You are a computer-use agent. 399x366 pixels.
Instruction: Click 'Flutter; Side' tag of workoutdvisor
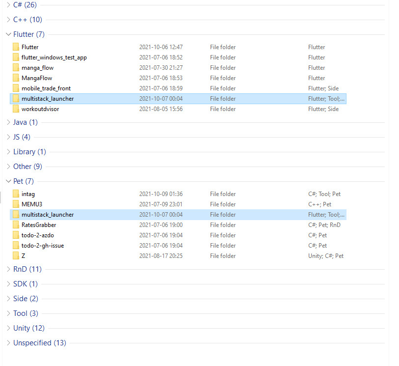point(323,109)
